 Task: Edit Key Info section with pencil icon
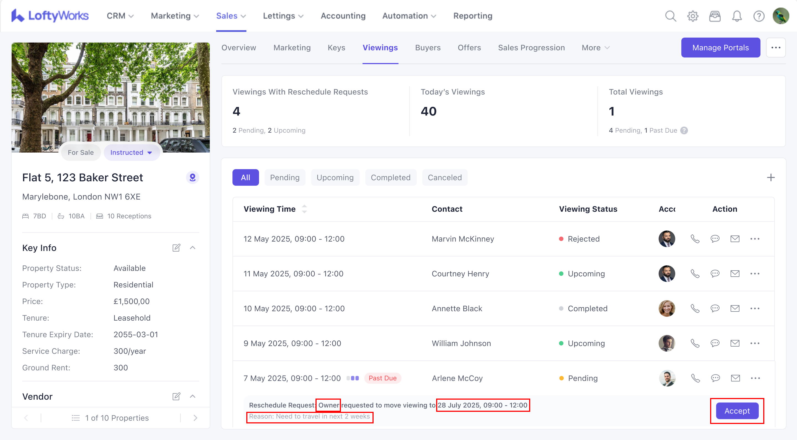pyautogui.click(x=176, y=248)
